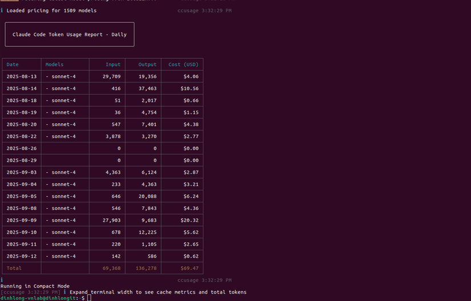Click the input value 27,903
Image resolution: width=471 pixels, height=301 pixels.
[111, 221]
